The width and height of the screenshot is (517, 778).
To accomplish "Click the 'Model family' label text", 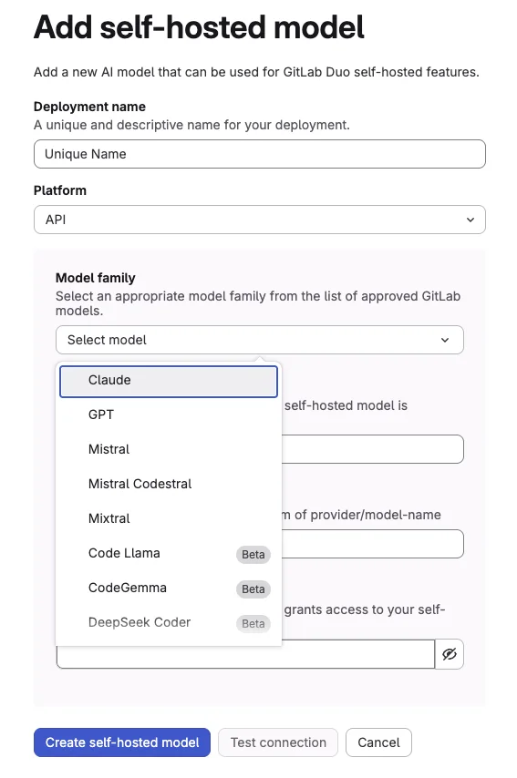I will [x=96, y=278].
